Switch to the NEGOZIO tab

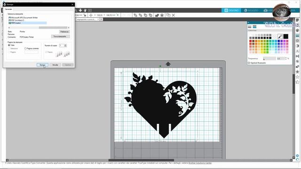(x=251, y=10)
